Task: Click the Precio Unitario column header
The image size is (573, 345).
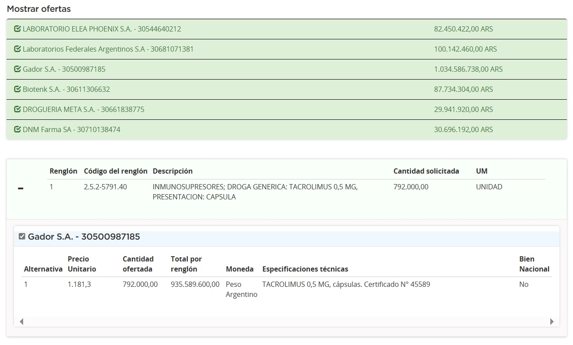Action: (x=82, y=264)
